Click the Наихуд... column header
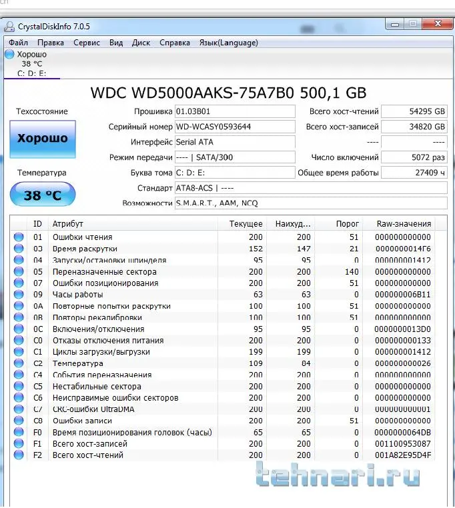Viewport: 455px width, 508px height. point(290,223)
